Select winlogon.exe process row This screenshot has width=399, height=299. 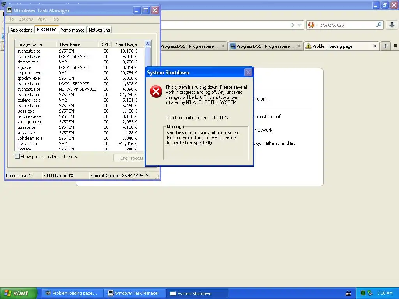(x=79, y=122)
